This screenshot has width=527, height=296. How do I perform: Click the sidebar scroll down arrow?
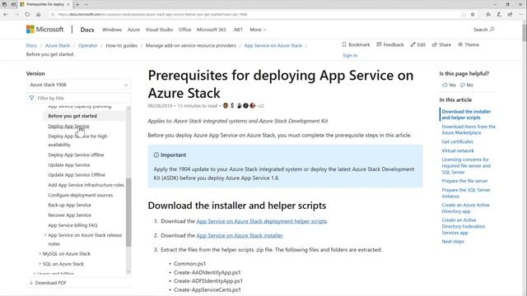pyautogui.click(x=128, y=272)
